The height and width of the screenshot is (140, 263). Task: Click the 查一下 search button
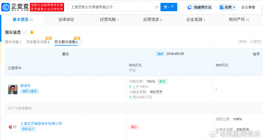coord(169,7)
